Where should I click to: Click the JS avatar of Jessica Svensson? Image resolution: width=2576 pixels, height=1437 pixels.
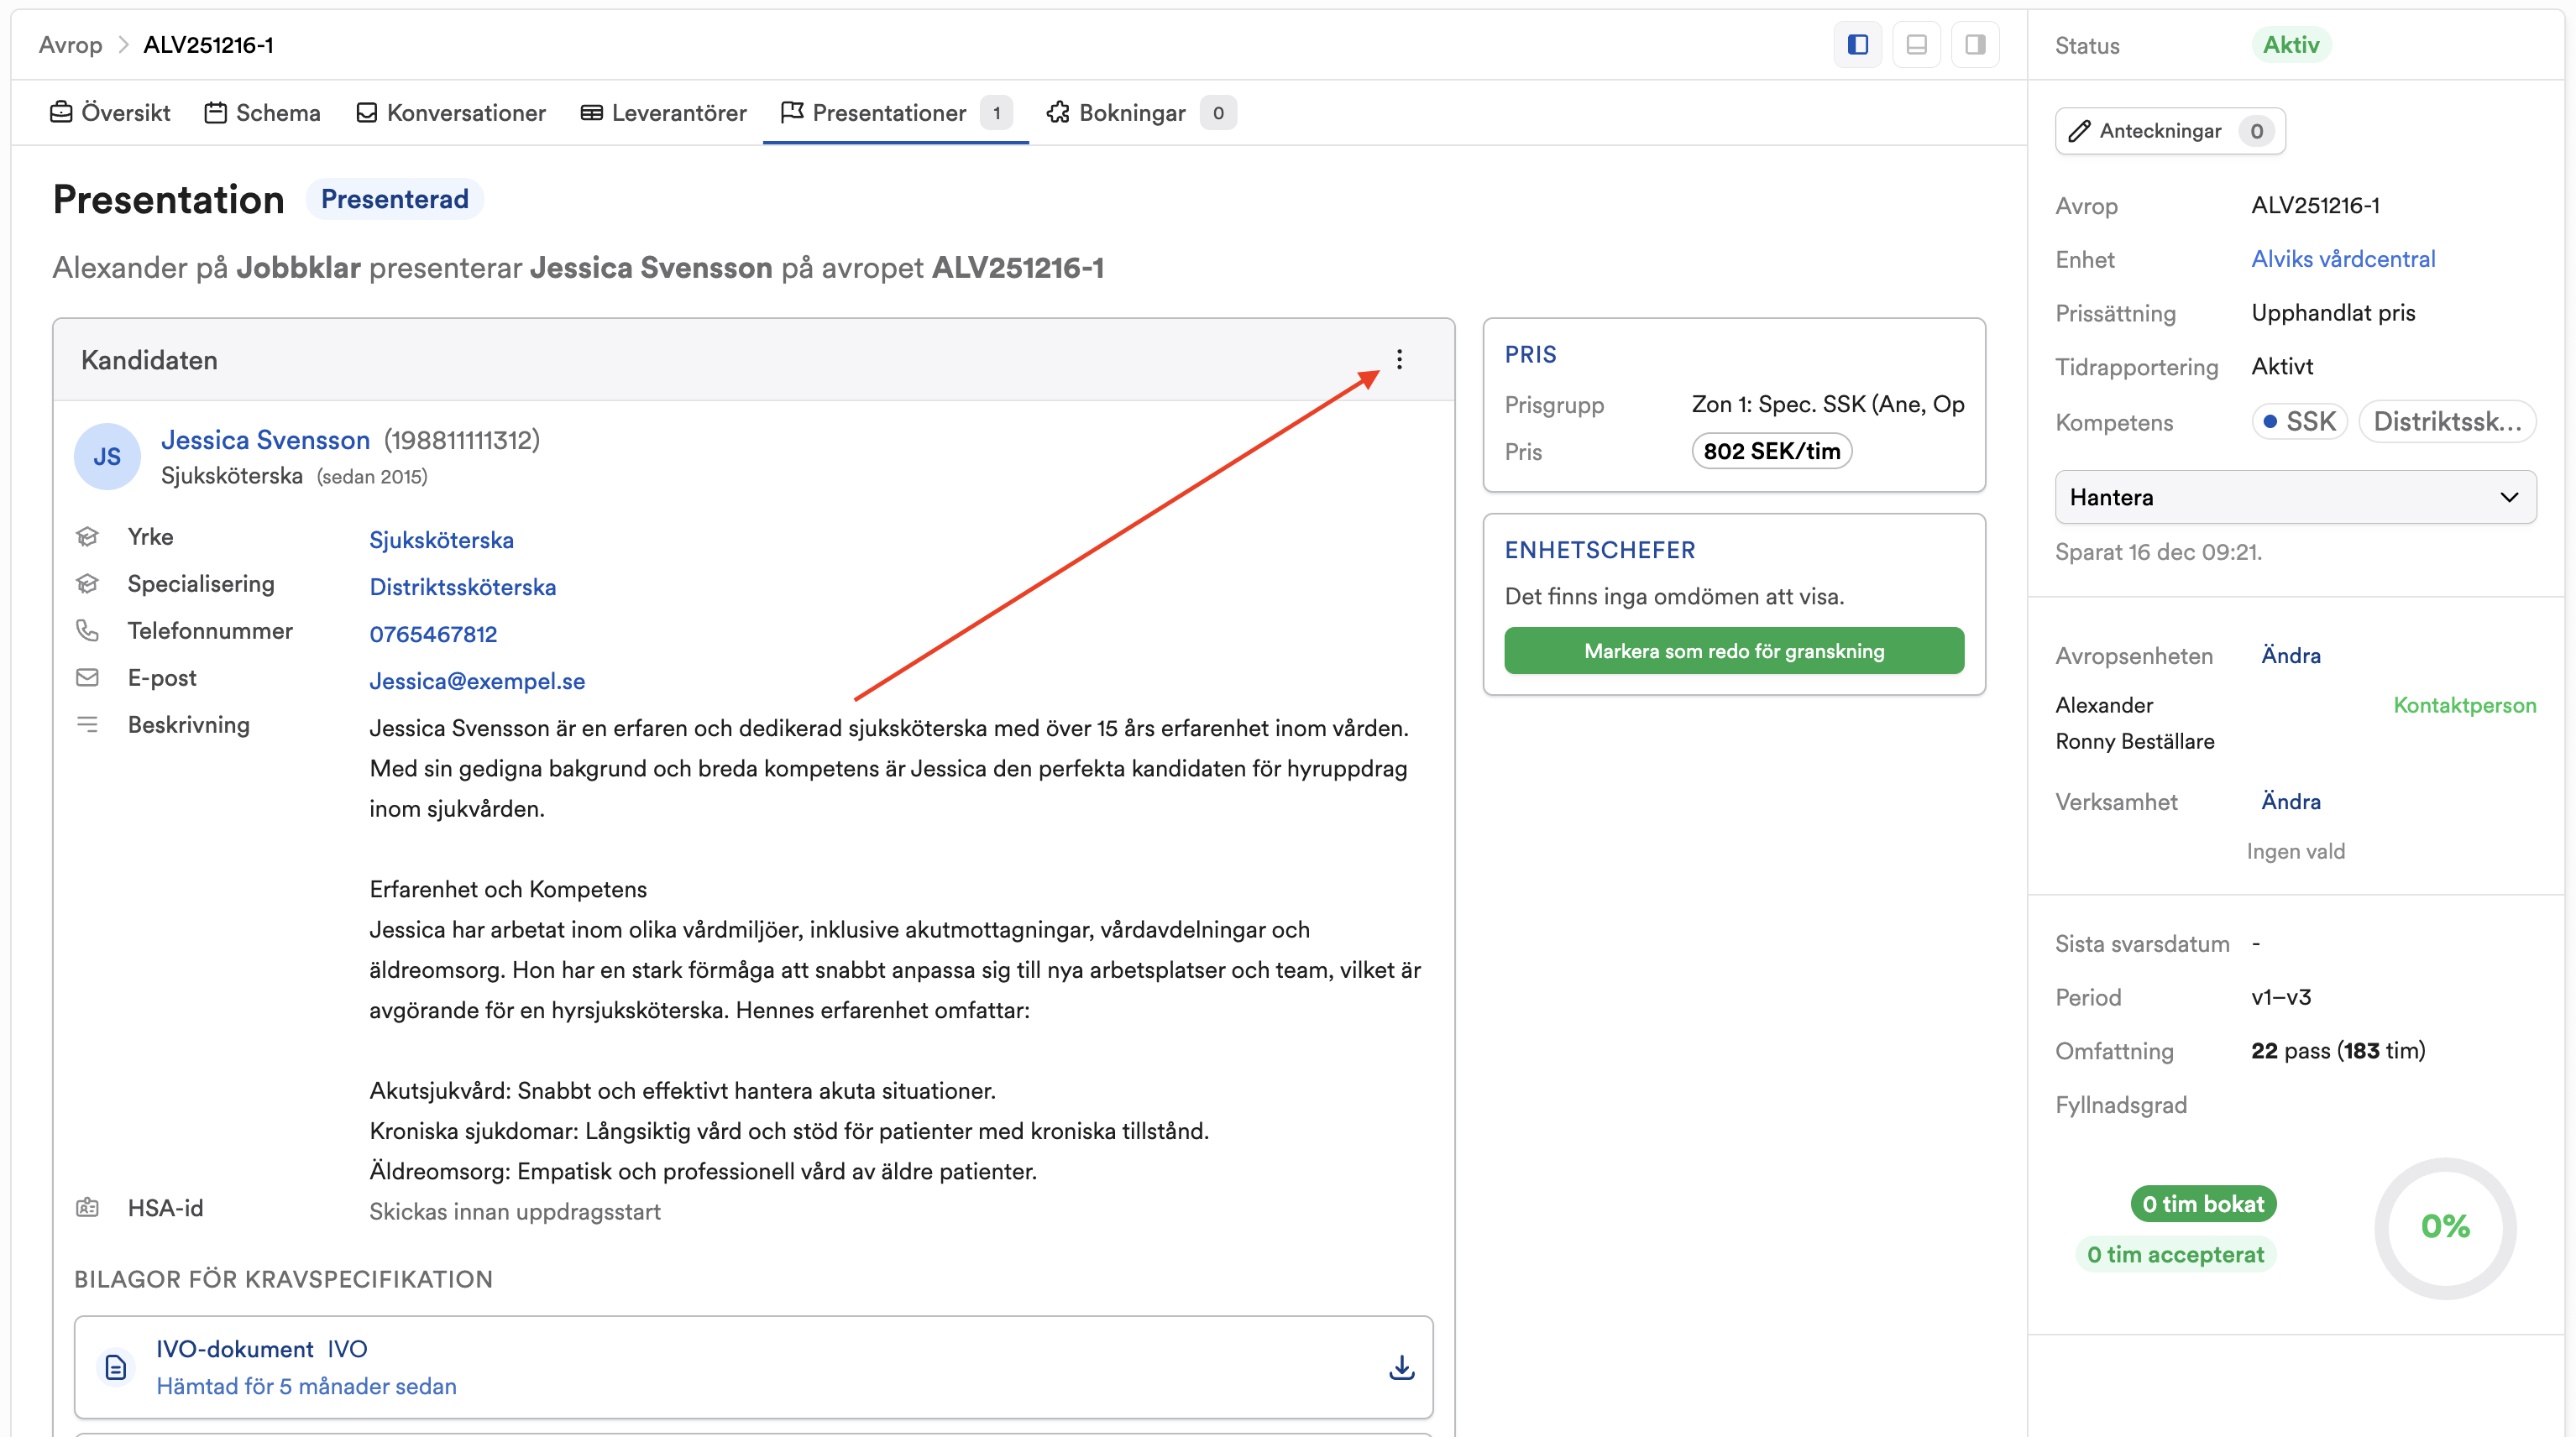(x=107, y=456)
